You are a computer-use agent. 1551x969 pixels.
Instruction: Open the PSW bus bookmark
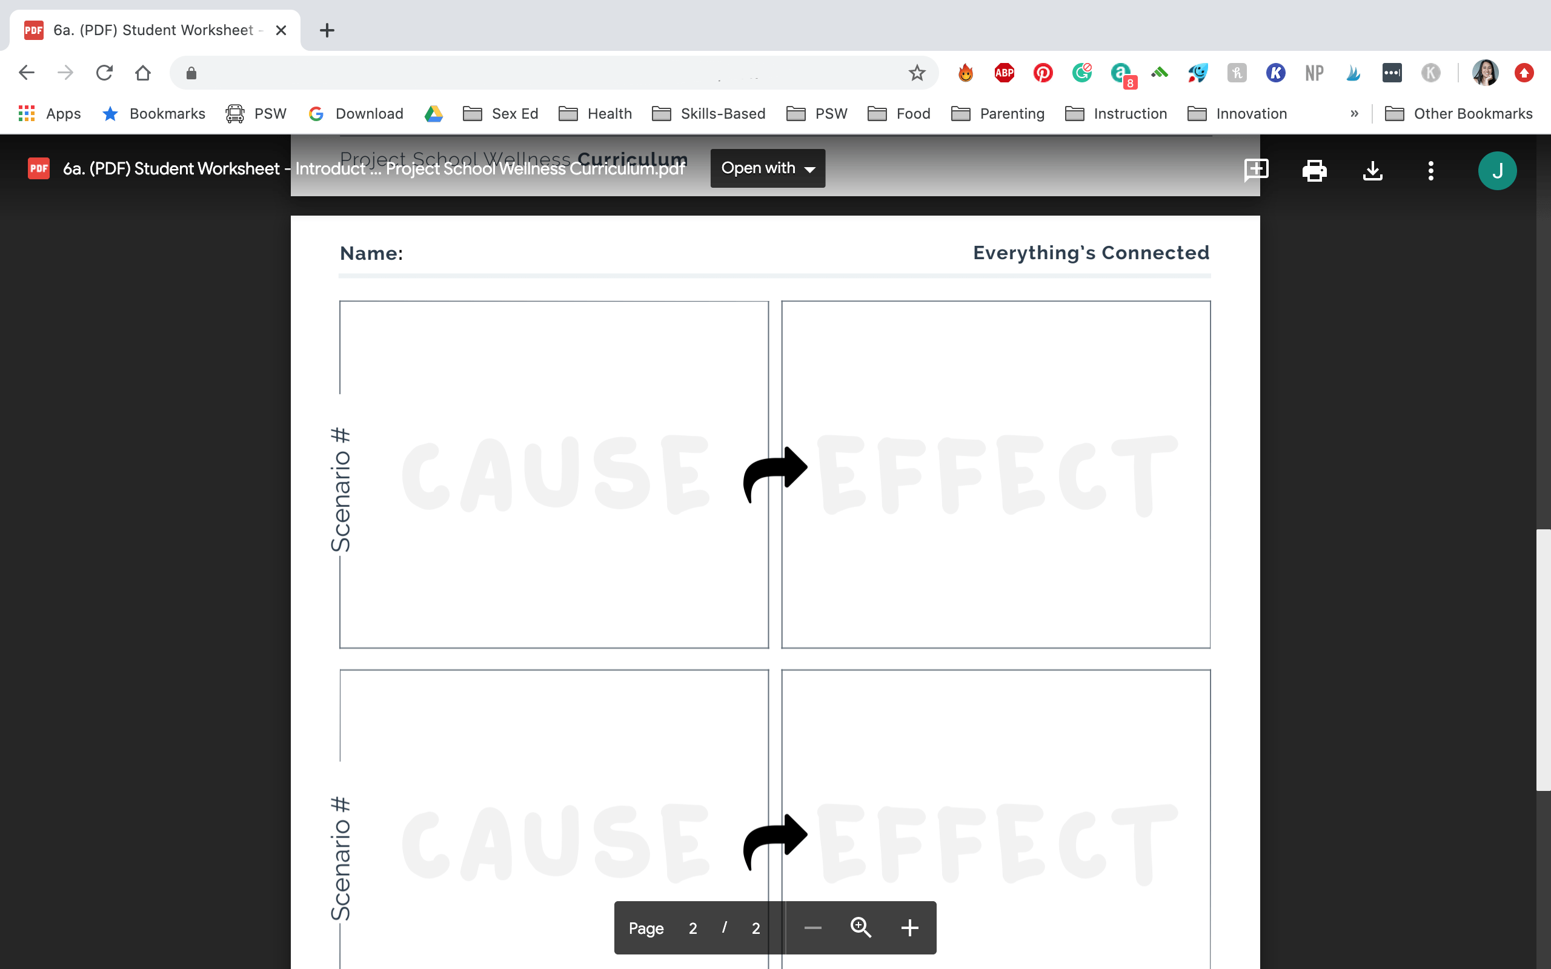[256, 113]
